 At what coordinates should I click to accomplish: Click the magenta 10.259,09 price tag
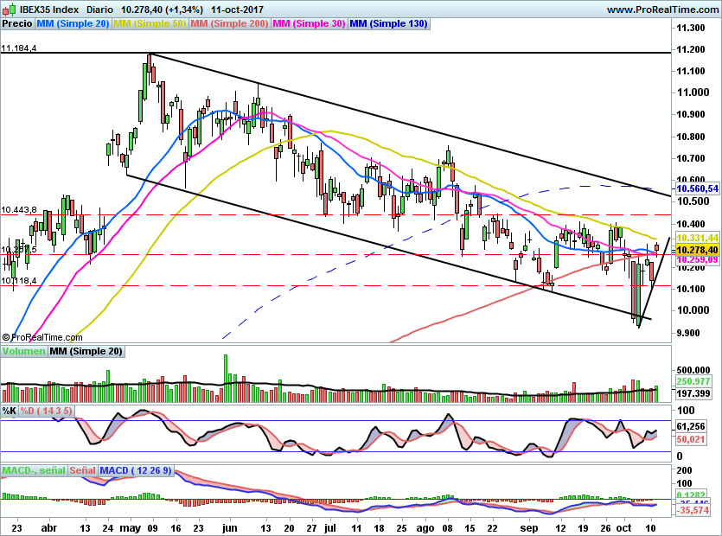tap(697, 260)
